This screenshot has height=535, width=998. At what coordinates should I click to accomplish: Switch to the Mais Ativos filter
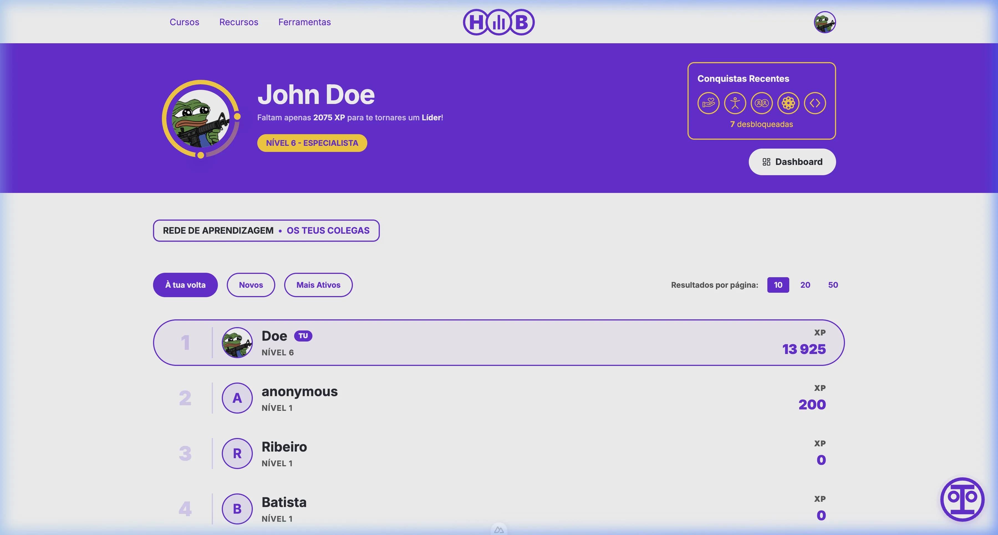[318, 285]
